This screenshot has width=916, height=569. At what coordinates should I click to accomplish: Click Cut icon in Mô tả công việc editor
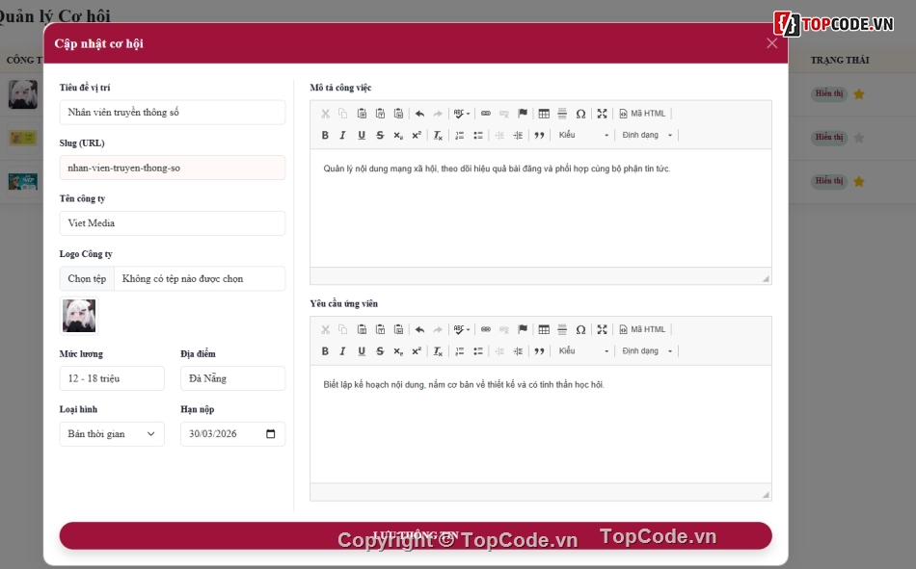click(x=325, y=114)
